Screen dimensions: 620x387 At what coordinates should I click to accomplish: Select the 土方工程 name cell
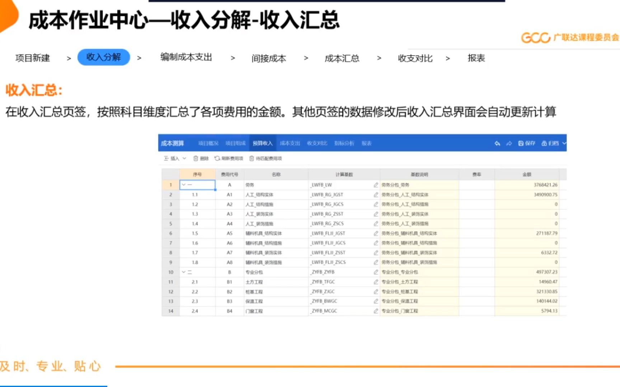click(x=276, y=282)
